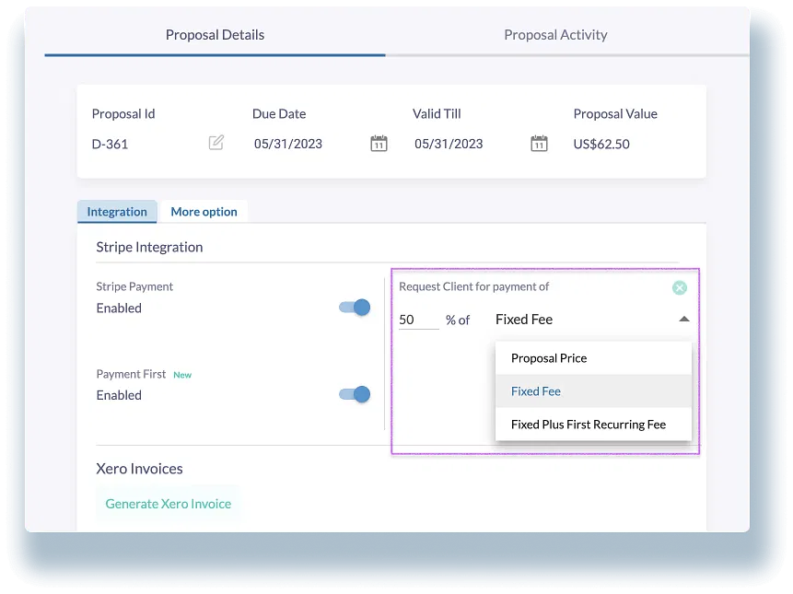Open the More option sub-tab
The image size is (793, 594).
pos(204,211)
